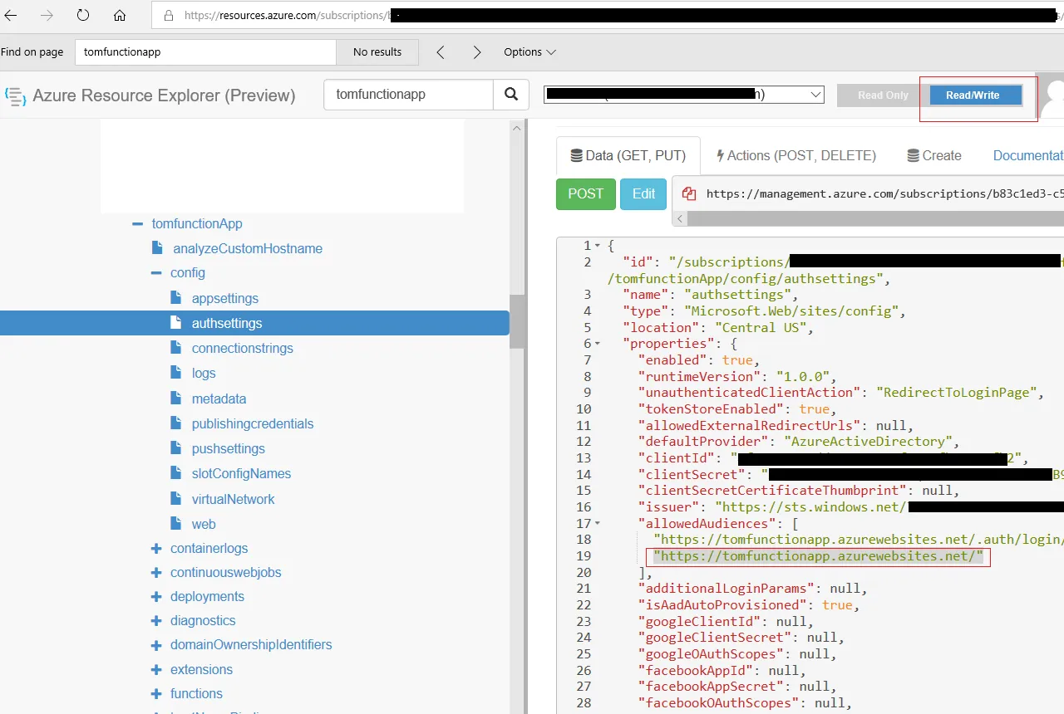Image resolution: width=1064 pixels, height=714 pixels.
Task: Open the Data (GET, PUT) tab
Action: [x=628, y=156]
